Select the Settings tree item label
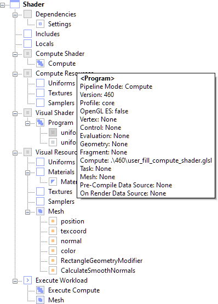 [x=60, y=24]
